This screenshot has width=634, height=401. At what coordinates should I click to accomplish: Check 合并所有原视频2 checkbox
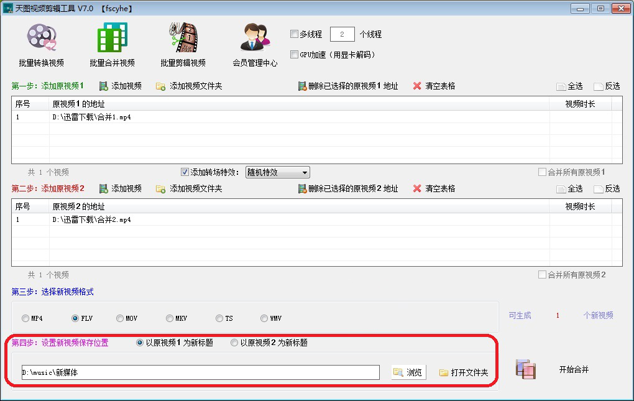pyautogui.click(x=542, y=275)
